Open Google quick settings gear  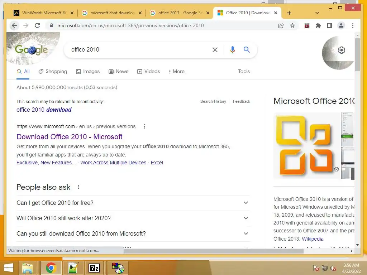341,50
